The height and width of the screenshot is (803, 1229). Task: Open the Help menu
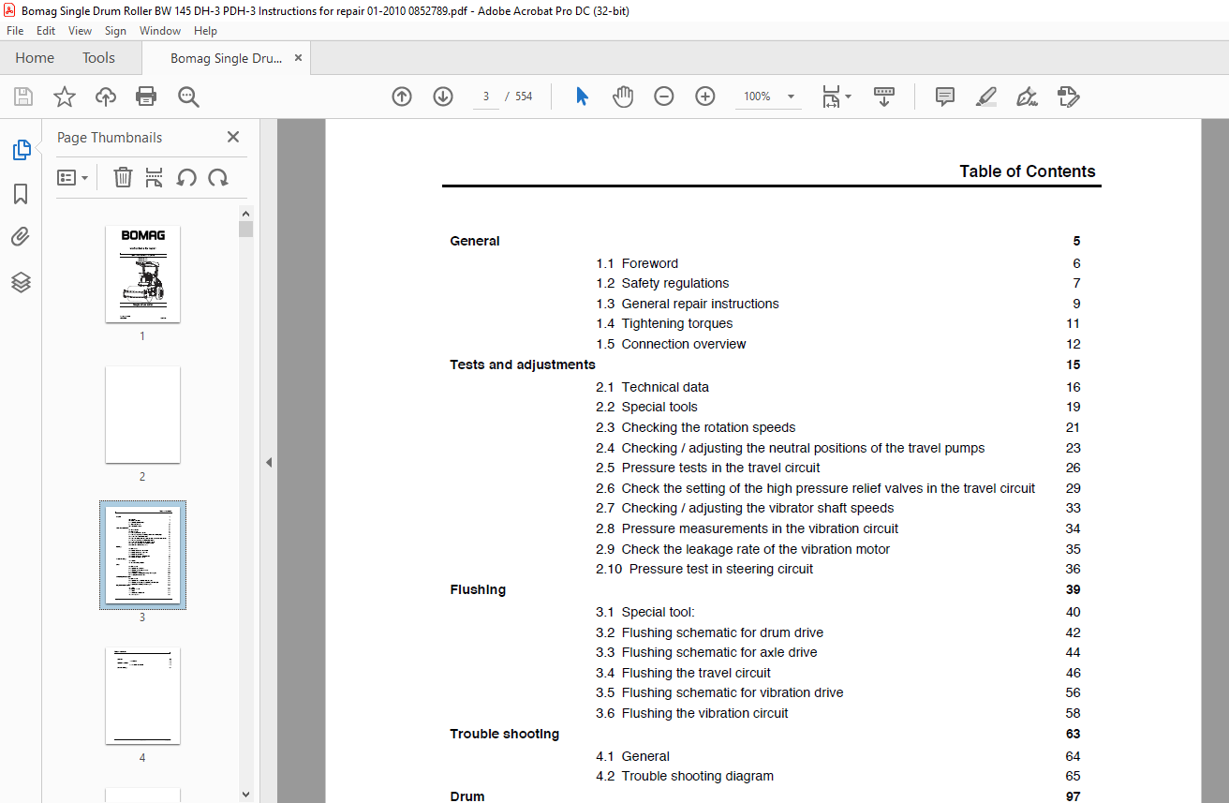205,31
